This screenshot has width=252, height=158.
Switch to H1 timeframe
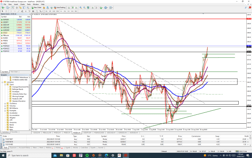[61, 11]
